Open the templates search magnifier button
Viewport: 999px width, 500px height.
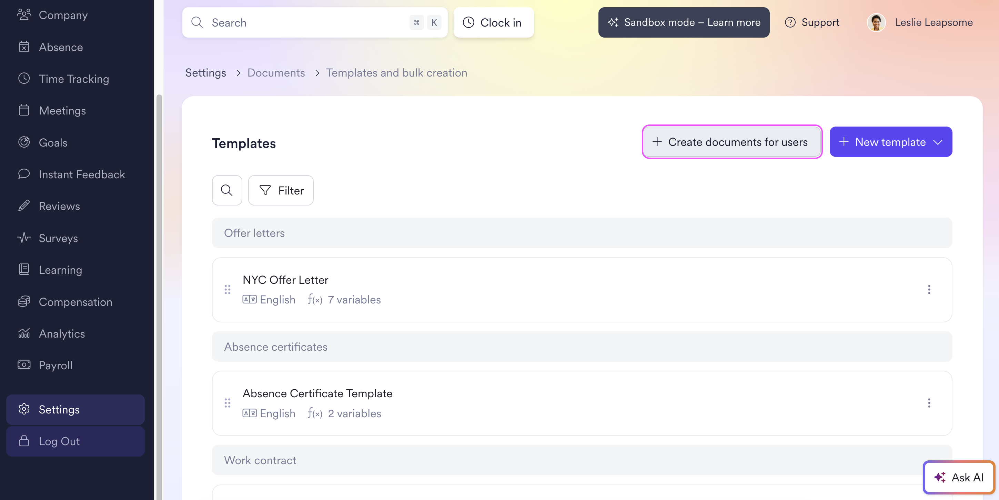point(227,190)
